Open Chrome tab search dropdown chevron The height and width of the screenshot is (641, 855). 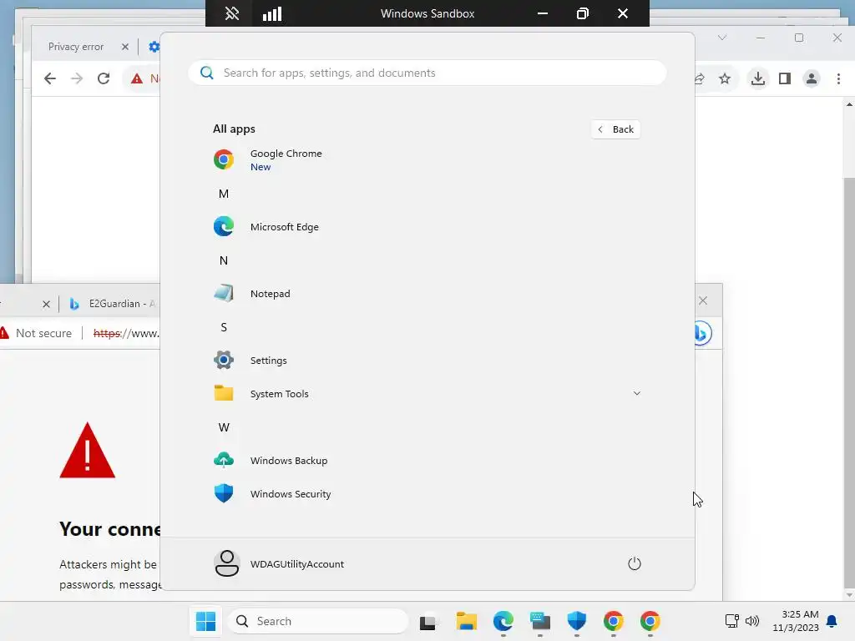pos(722,38)
